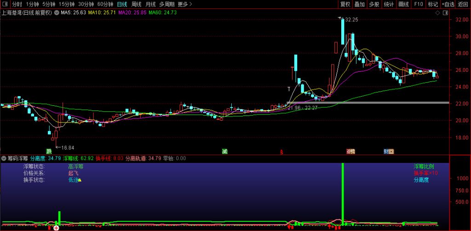The width and height of the screenshot is (471, 231).
Task: Click the red plus circle in the indicator panel
Action: [56, 228]
